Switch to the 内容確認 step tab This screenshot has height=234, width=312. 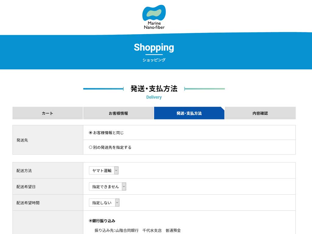pos(260,113)
